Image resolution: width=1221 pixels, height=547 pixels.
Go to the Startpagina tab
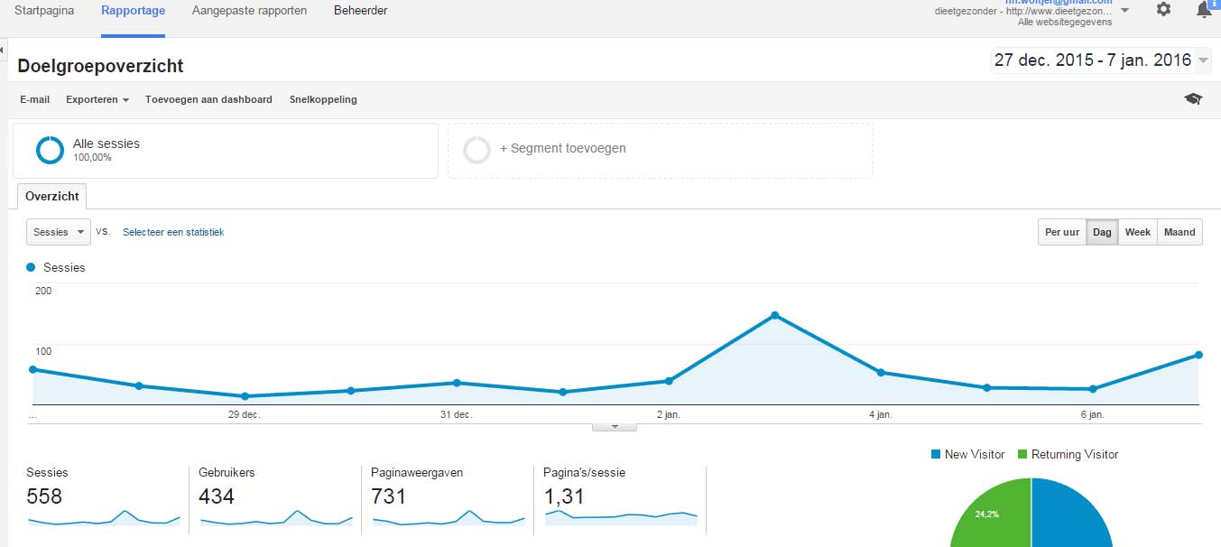click(x=44, y=11)
